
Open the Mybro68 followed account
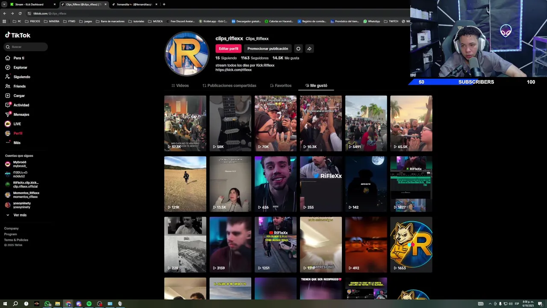pyautogui.click(x=17, y=164)
